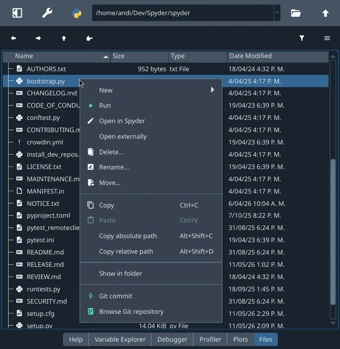340x349 pixels.
Task: Select LICENSE.txt file
Action: [44, 167]
